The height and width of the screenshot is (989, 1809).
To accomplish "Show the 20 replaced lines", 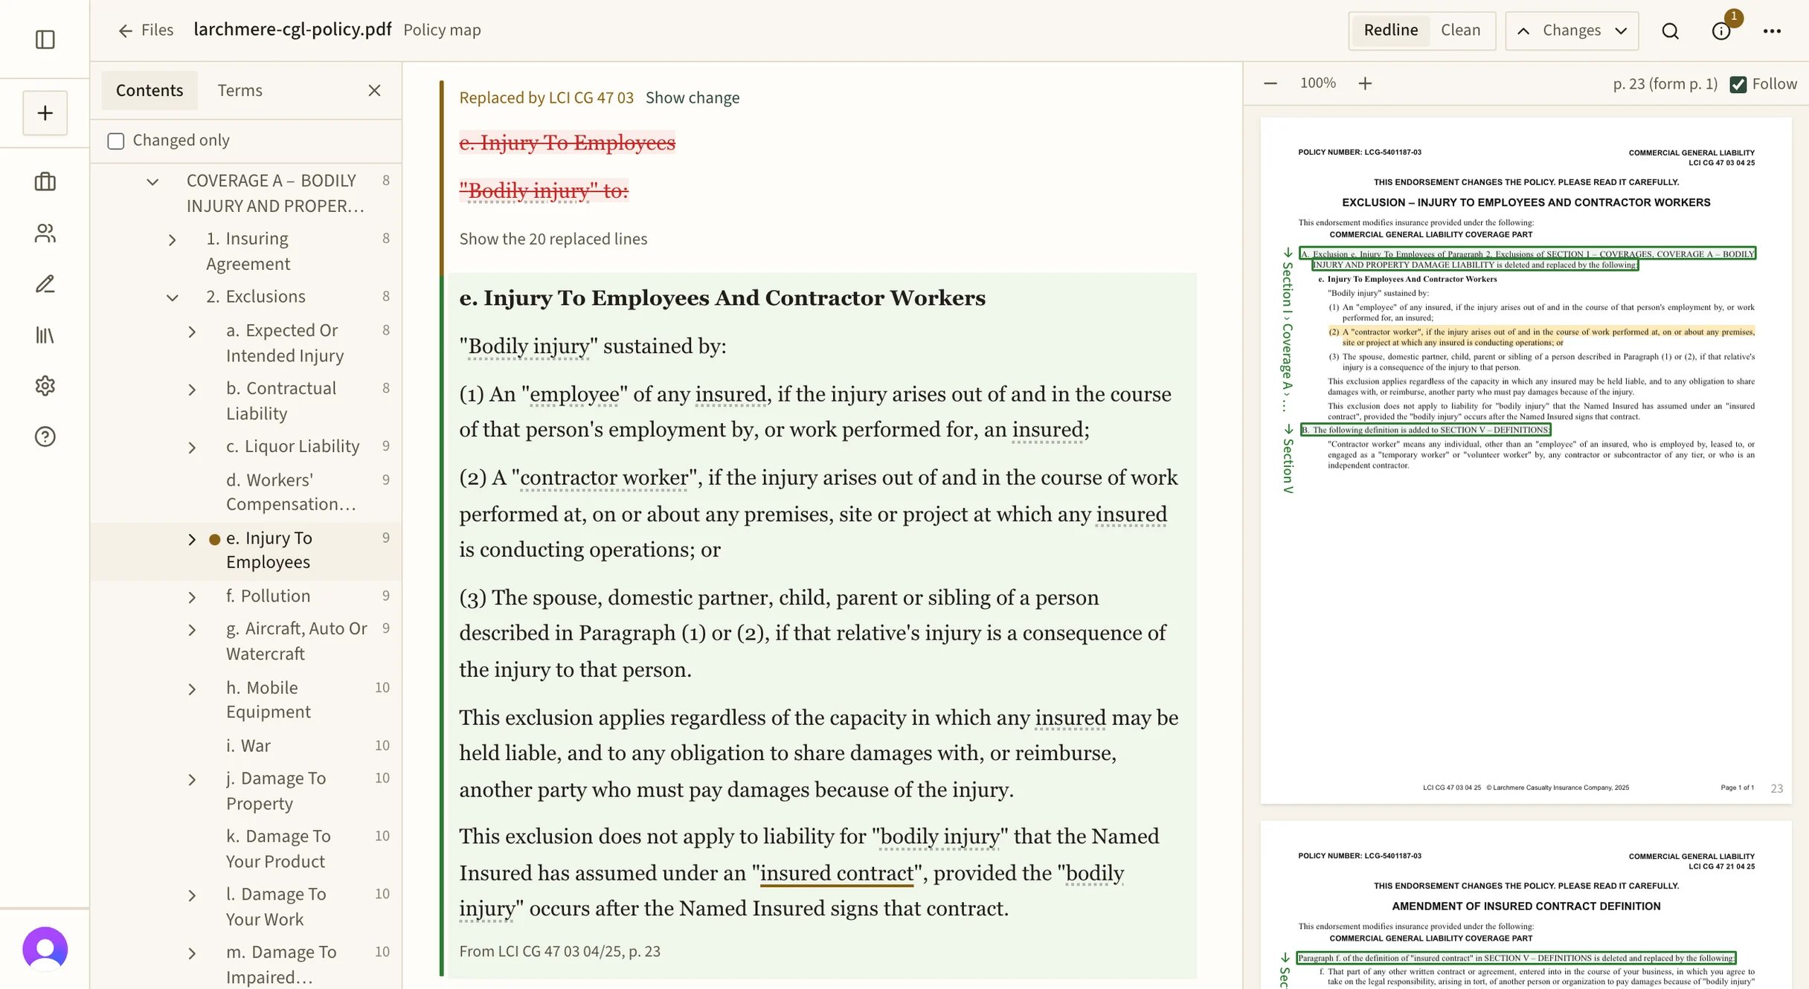I will pos(553,239).
